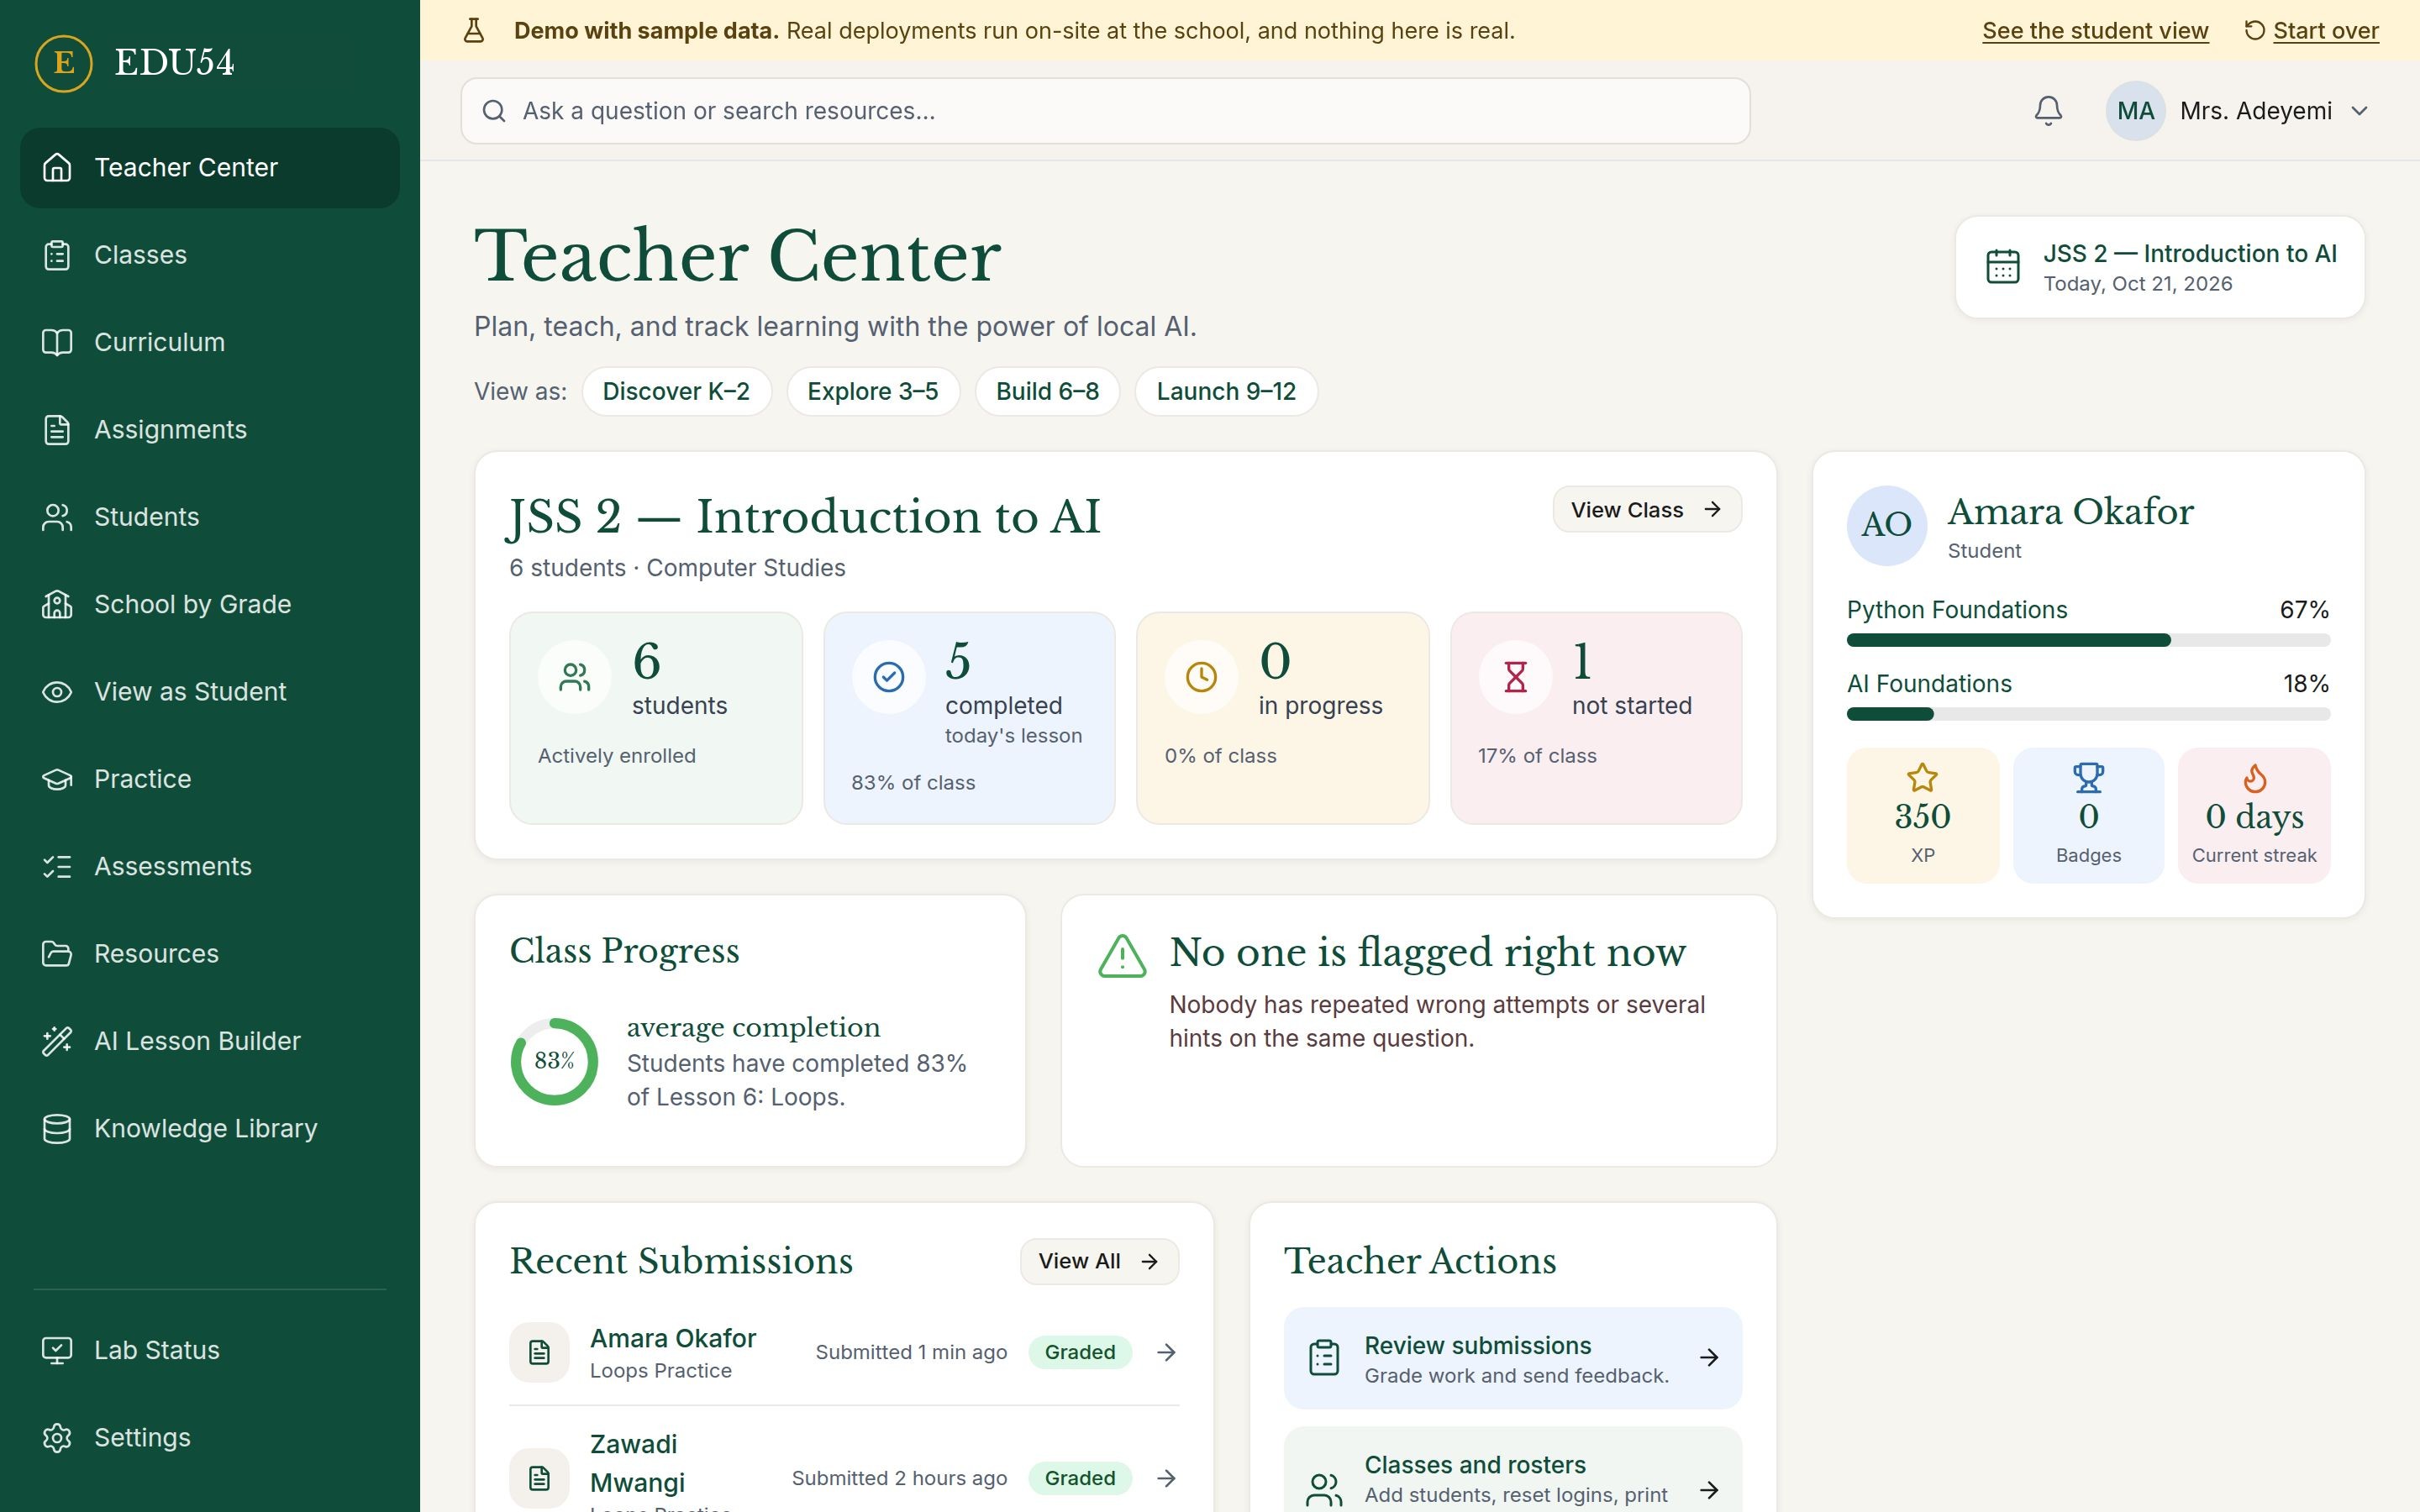
Task: Open Lab Status in sidebar
Action: pyautogui.click(x=210, y=1350)
